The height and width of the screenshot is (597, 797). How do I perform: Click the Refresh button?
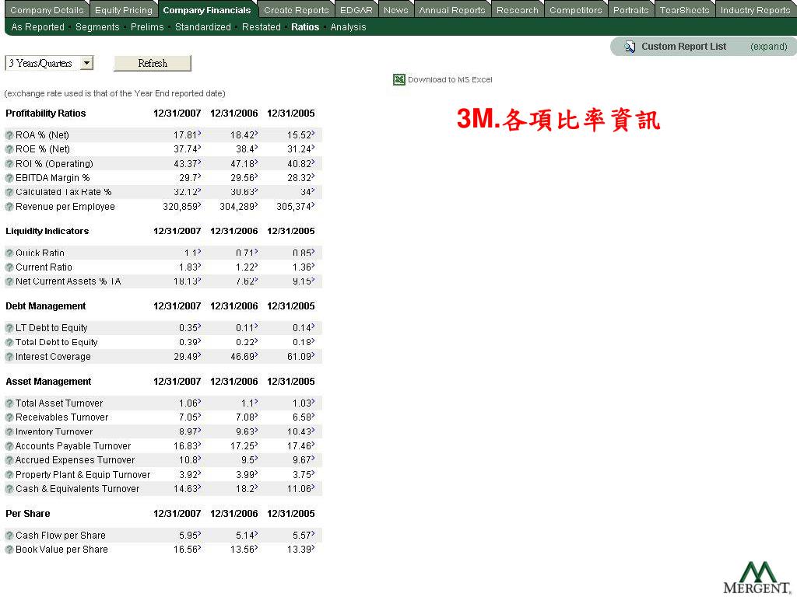tap(153, 63)
